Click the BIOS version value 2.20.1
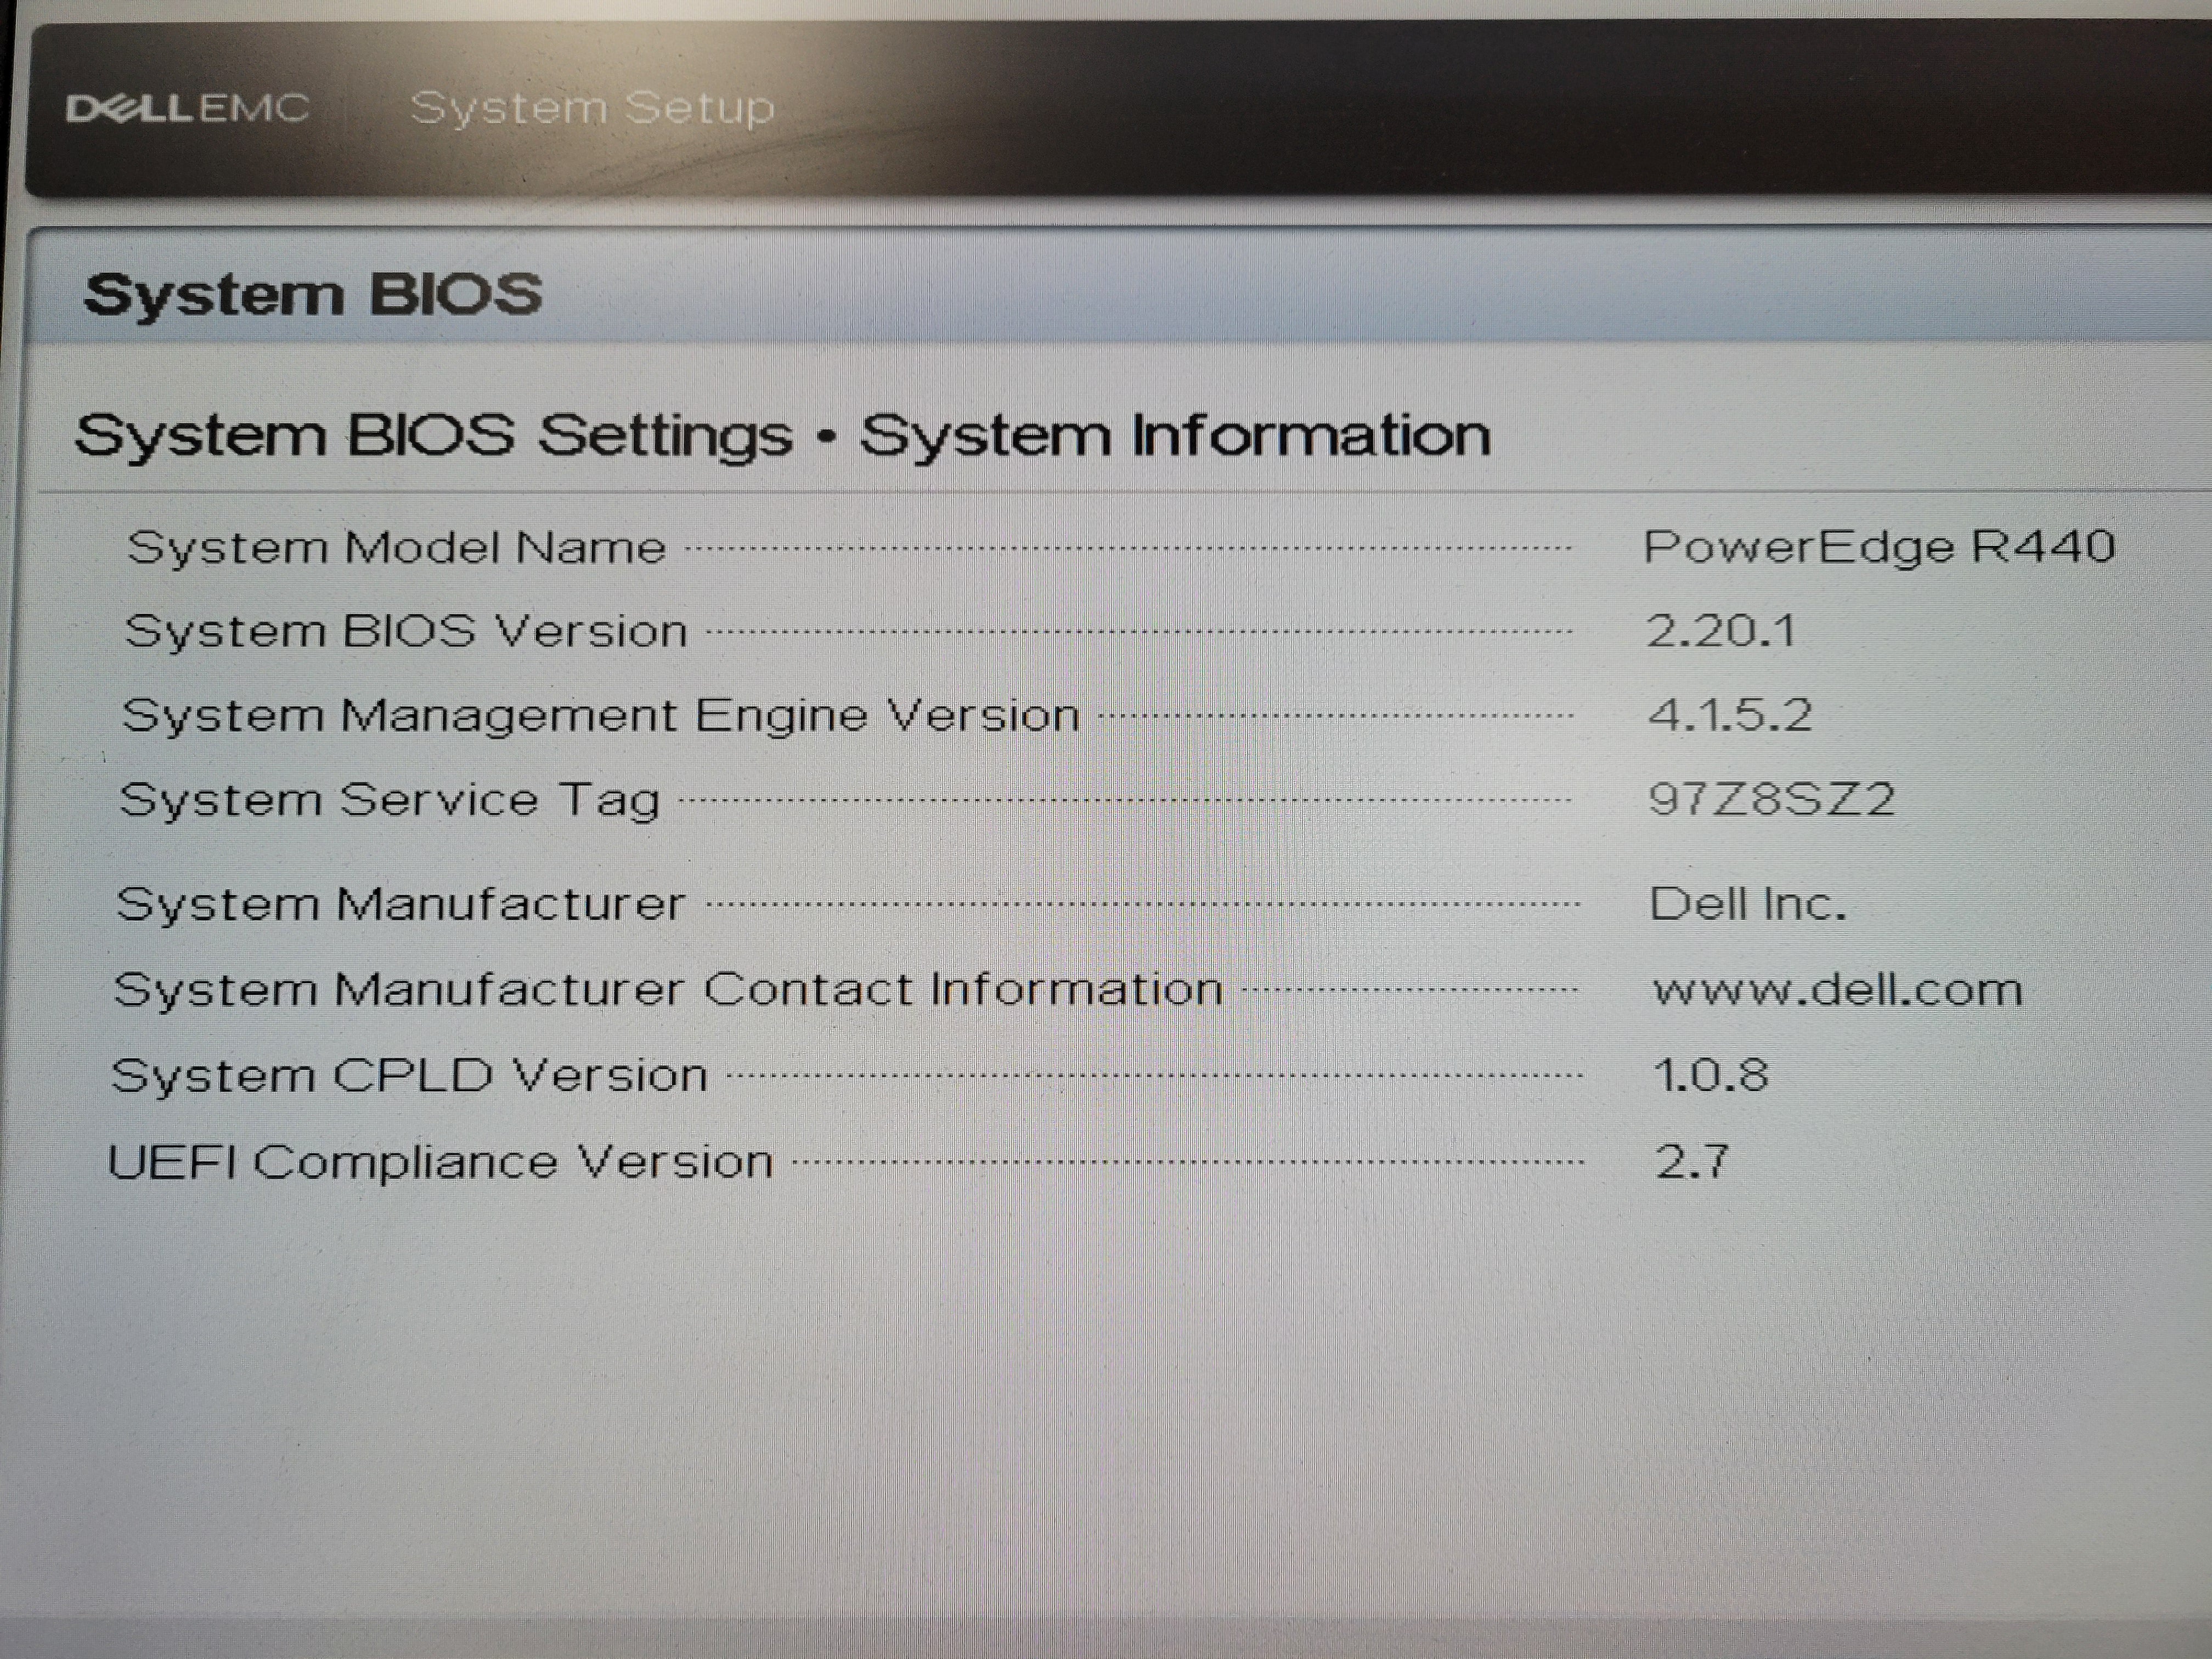This screenshot has width=2212, height=1659. 1721,631
